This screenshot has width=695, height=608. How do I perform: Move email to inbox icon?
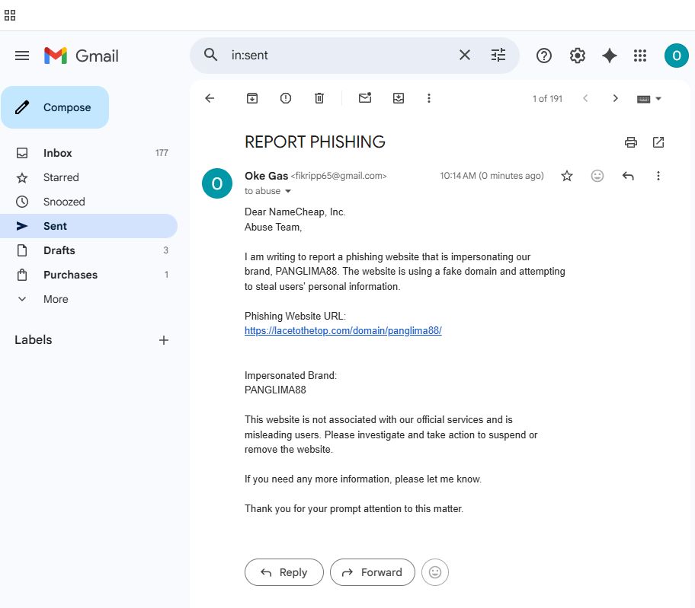[x=399, y=98]
